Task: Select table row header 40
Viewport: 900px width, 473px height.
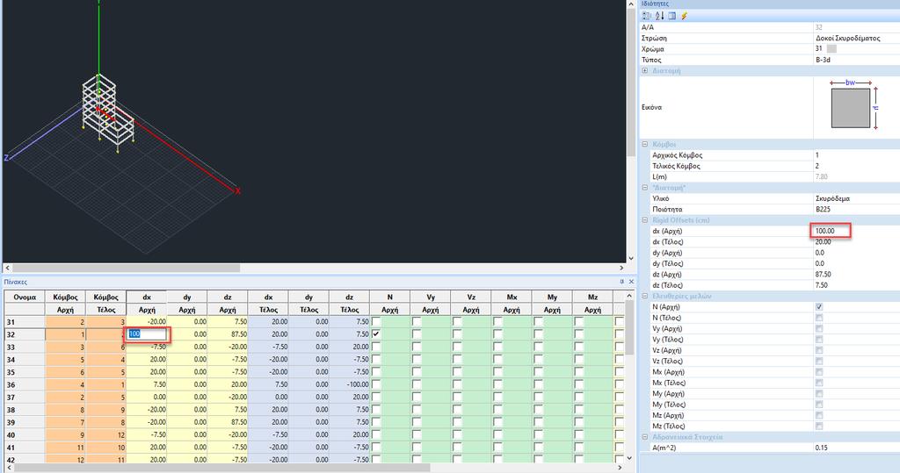Action: [25, 434]
